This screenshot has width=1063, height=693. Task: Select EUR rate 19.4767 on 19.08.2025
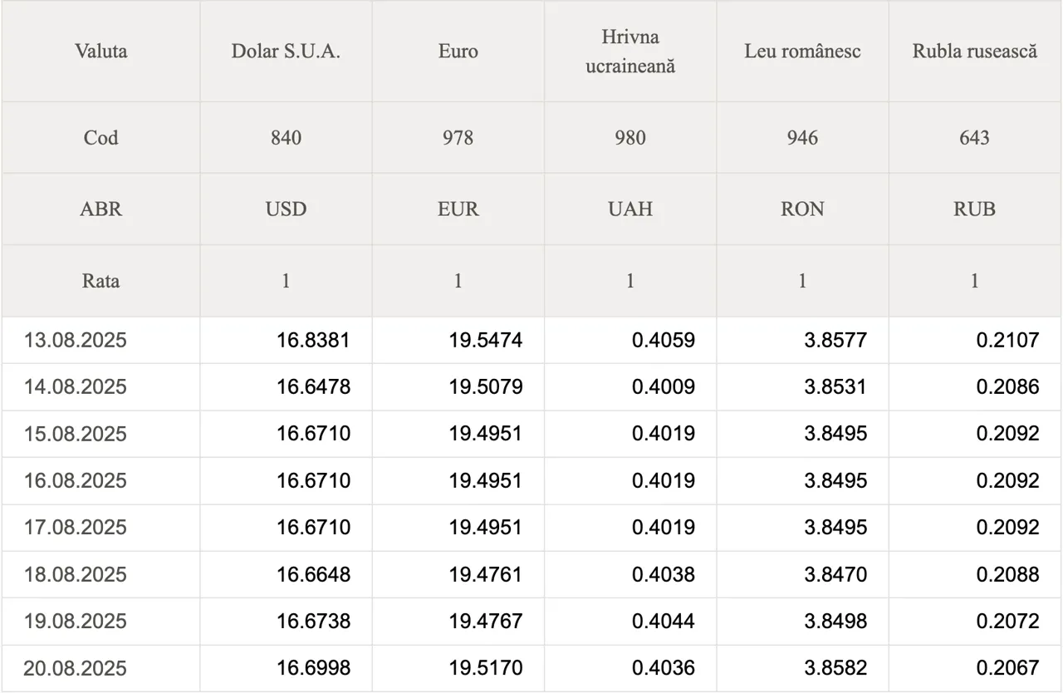[486, 621]
